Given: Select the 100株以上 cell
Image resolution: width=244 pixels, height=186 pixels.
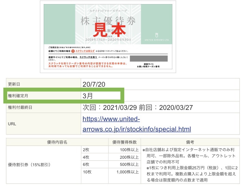Looking at the screenshot, I should pyautogui.click(x=125, y=149).
